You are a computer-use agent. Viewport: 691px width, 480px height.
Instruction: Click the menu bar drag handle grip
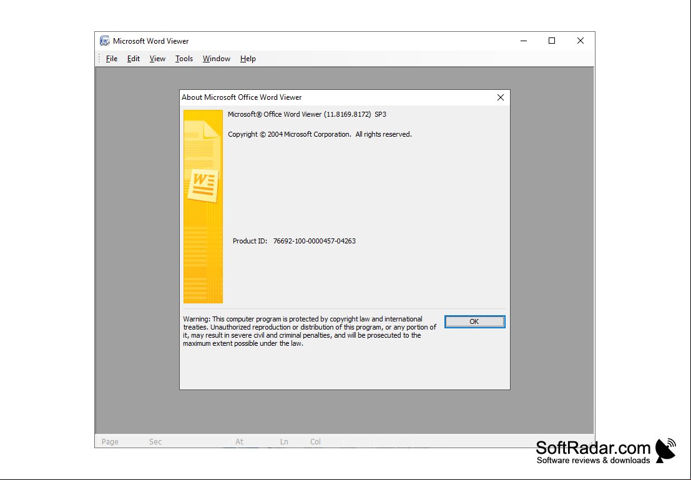pyautogui.click(x=99, y=59)
